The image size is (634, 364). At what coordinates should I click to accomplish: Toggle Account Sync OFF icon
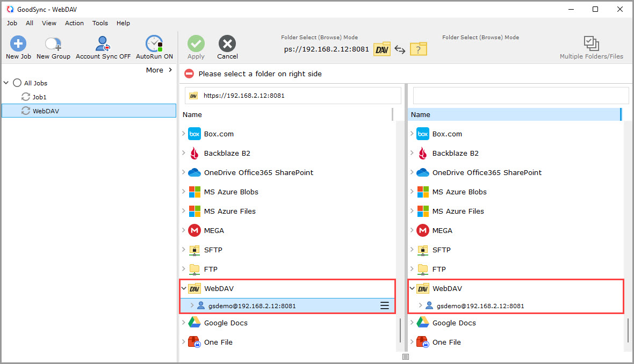(x=103, y=43)
